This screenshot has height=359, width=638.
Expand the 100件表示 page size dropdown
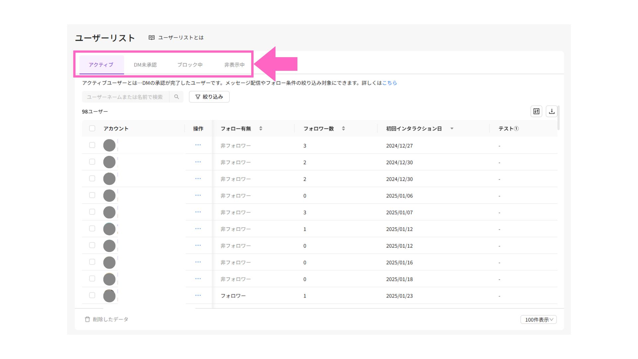click(538, 319)
